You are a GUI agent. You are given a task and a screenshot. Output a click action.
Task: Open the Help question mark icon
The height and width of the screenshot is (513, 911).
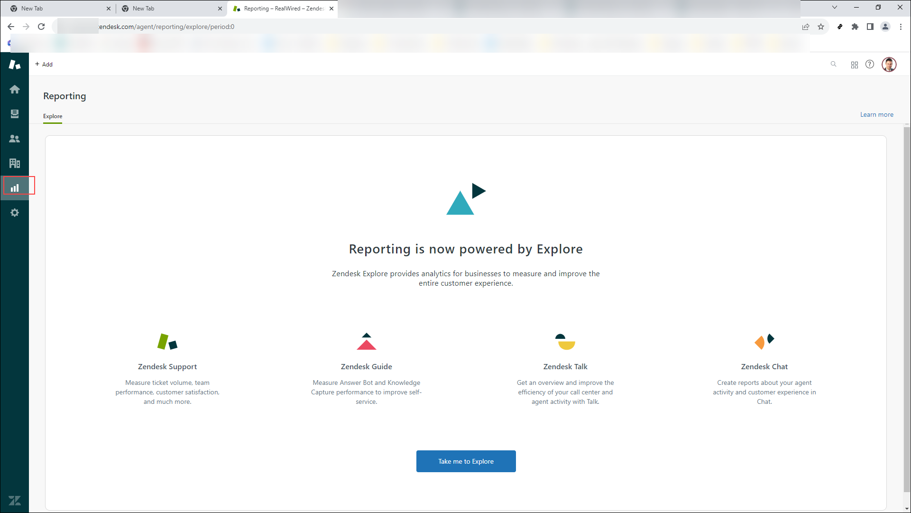point(869,65)
